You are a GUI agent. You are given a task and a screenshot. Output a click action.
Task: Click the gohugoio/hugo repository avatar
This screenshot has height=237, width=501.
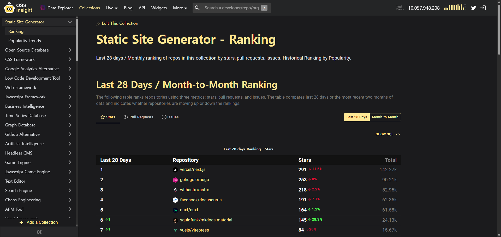pyautogui.click(x=175, y=180)
